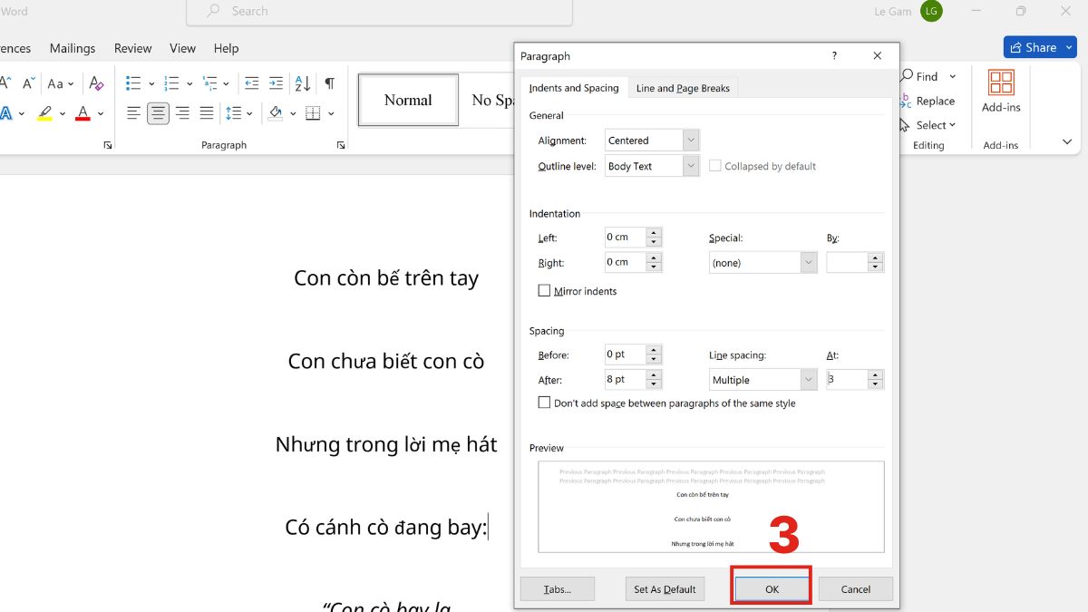Close the Paragraph dialog with X
This screenshot has width=1088, height=612.
pyautogui.click(x=877, y=56)
